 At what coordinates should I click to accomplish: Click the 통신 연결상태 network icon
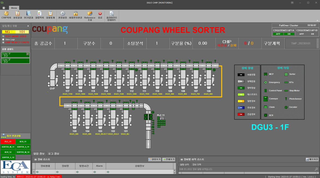coord(4,136)
